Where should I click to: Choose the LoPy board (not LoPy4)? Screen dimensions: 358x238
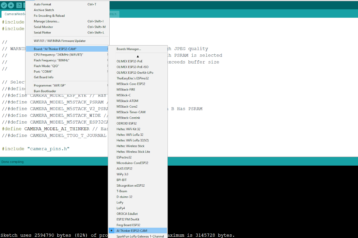(138, 203)
